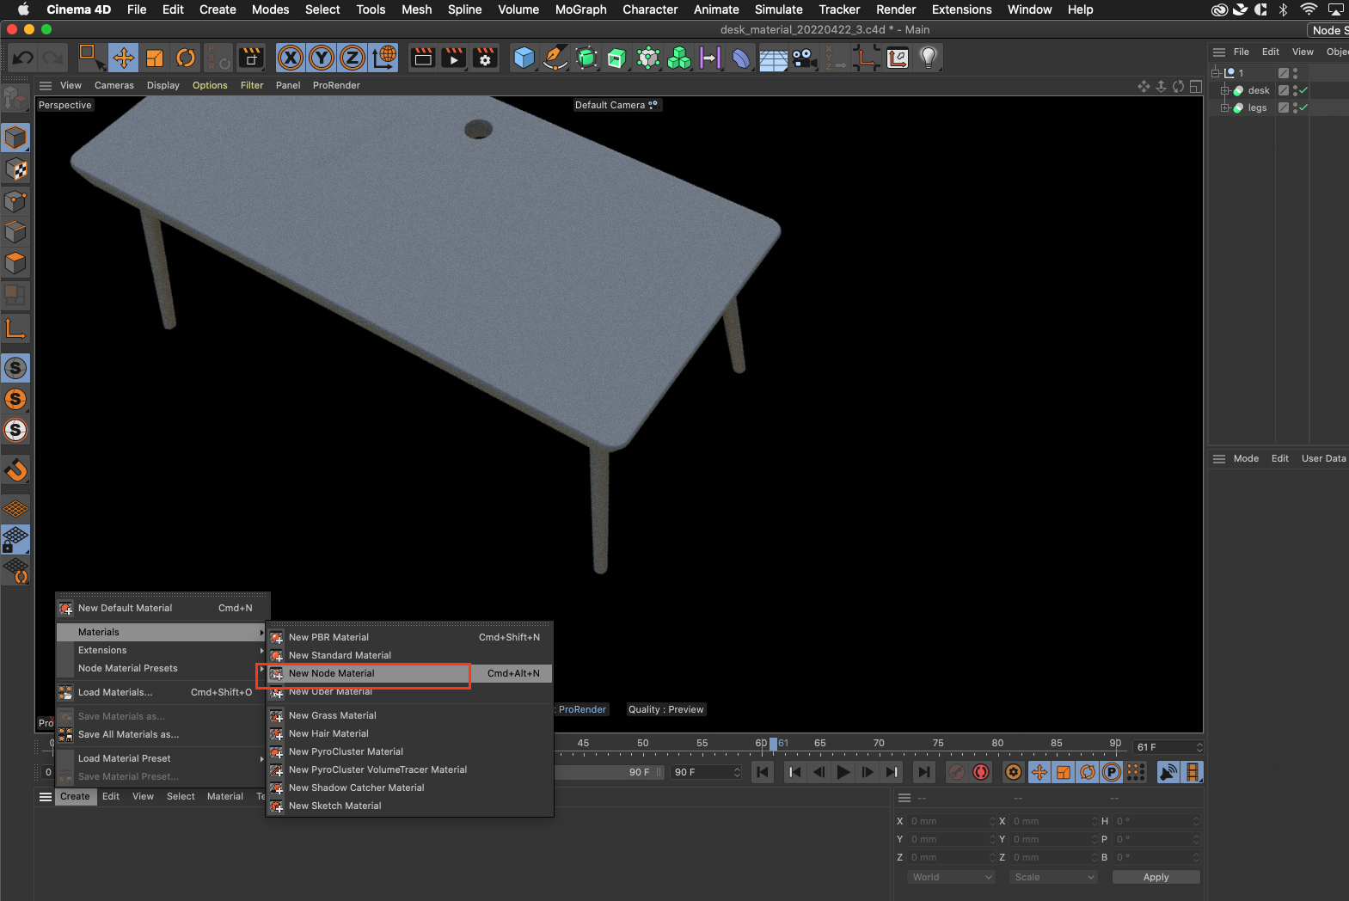Click Load Materials... menu entry
This screenshot has width=1349, height=901.
tap(162, 692)
